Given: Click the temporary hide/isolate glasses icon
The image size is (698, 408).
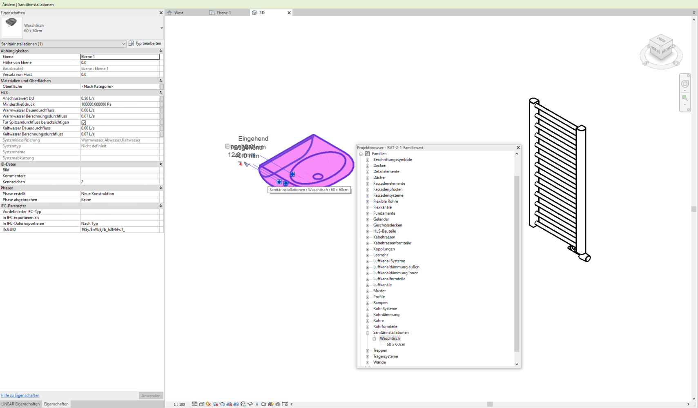Looking at the screenshot, I should pos(250,404).
